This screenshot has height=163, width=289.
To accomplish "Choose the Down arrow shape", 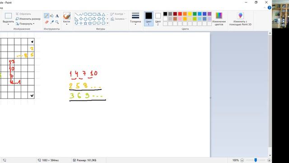I will pos(76,23).
